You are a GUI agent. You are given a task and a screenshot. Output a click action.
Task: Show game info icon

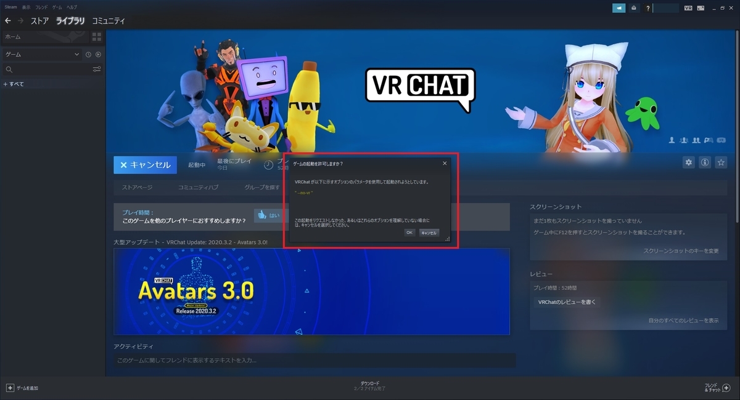tap(705, 162)
